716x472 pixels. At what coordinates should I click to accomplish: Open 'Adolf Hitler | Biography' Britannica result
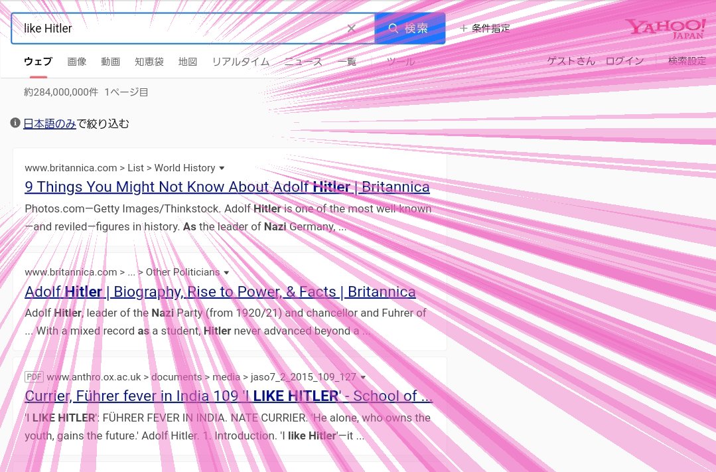coord(220,291)
